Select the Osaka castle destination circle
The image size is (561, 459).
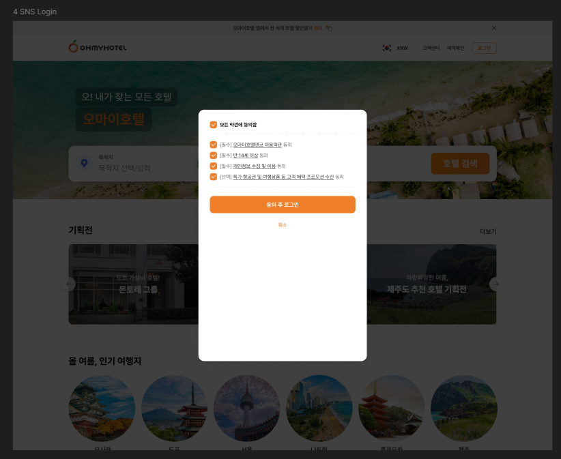click(x=102, y=408)
